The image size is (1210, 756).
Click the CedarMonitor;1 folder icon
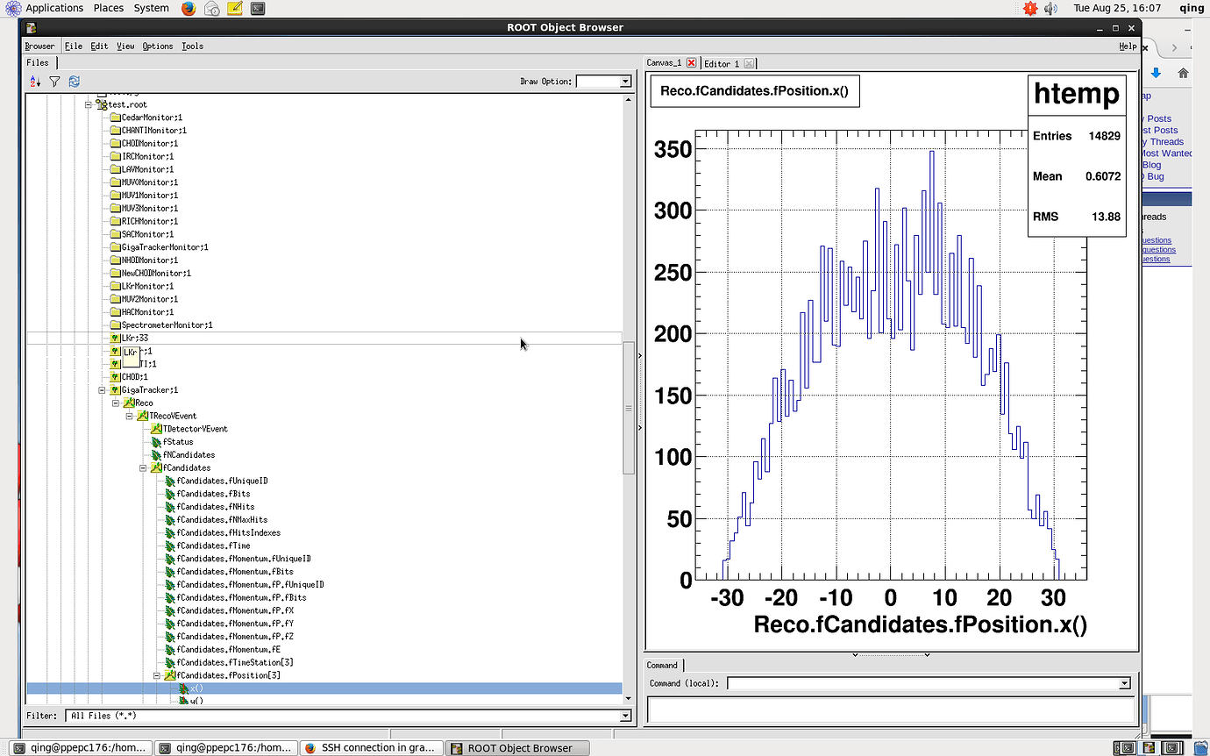(114, 118)
